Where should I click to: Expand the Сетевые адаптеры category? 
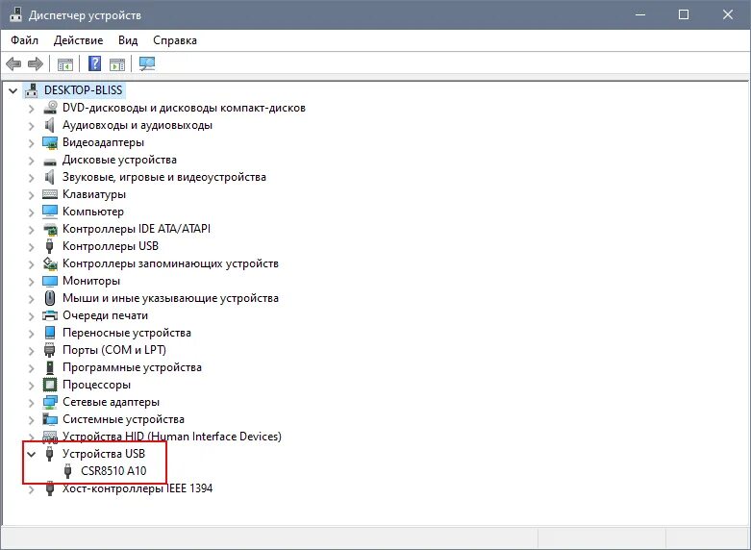pyautogui.click(x=31, y=403)
